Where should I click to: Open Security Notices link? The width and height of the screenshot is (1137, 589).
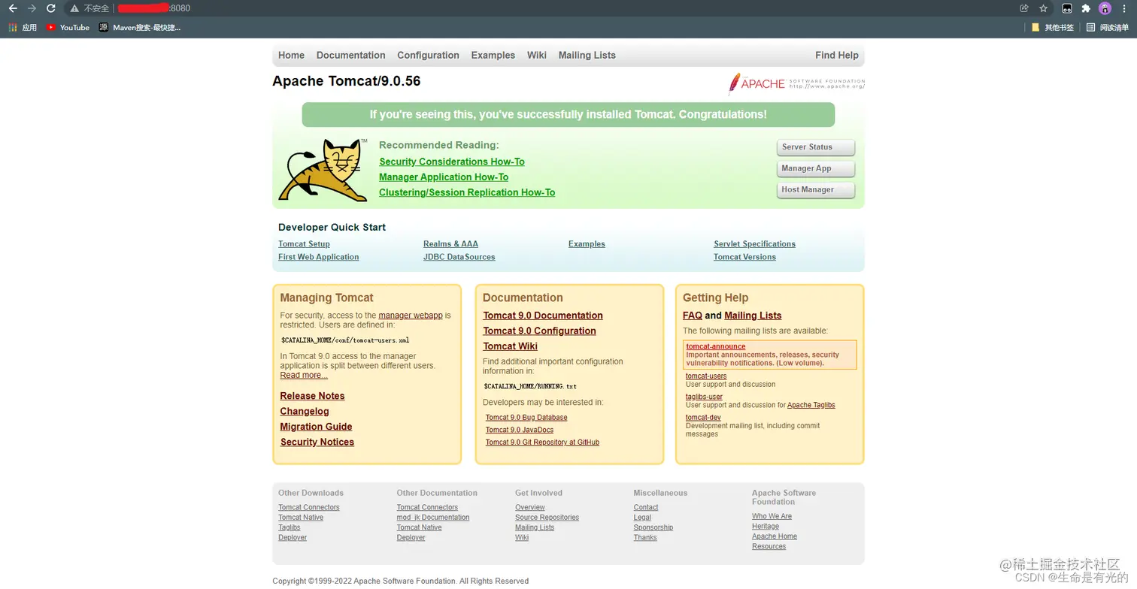tap(317, 442)
